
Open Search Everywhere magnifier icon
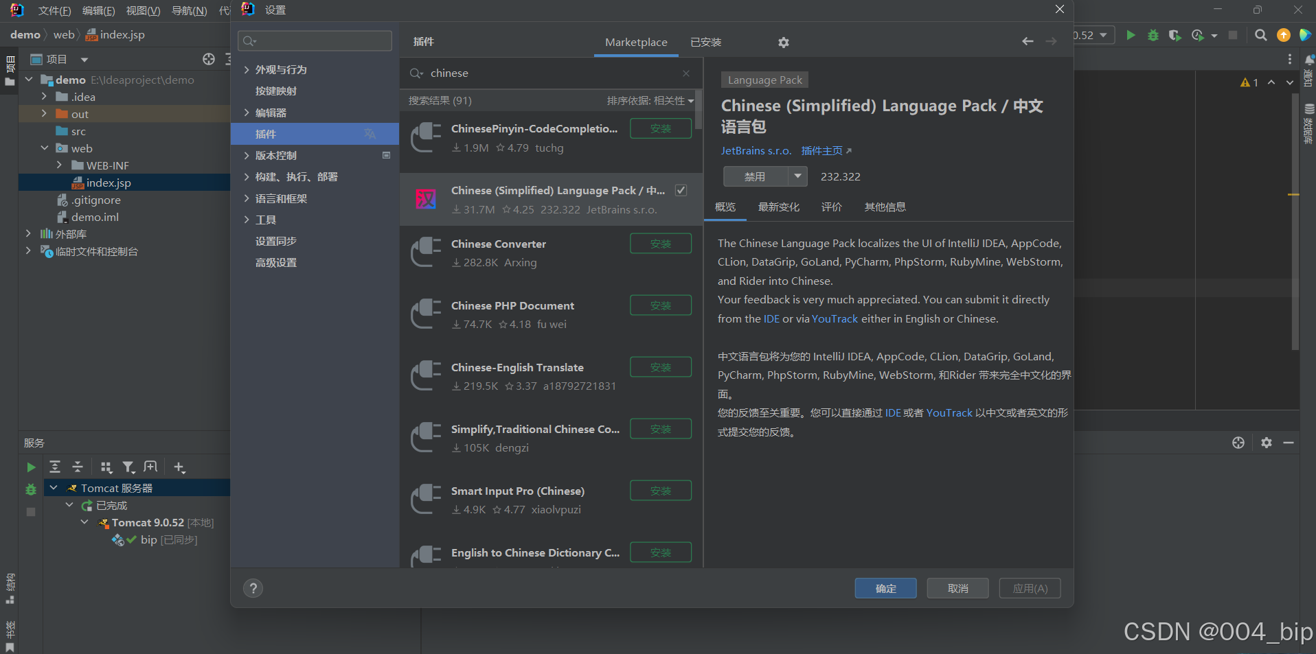pyautogui.click(x=1261, y=35)
